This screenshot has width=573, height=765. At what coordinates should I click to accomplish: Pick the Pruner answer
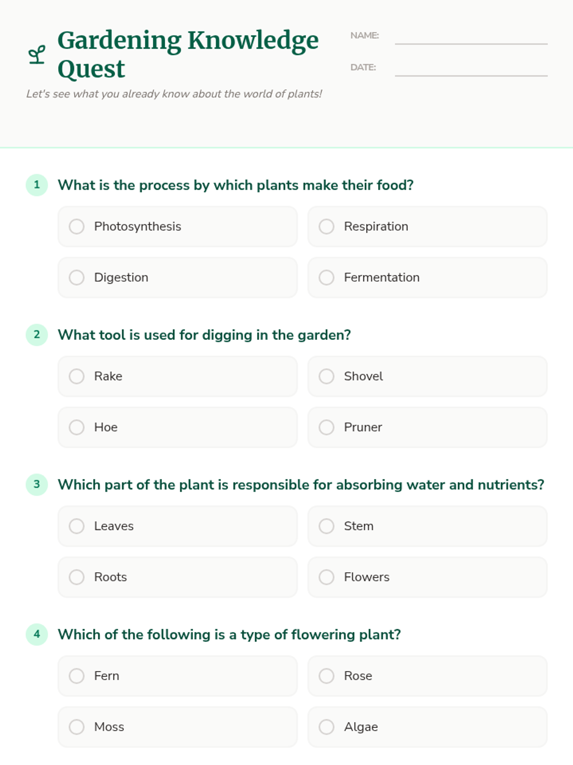point(327,427)
